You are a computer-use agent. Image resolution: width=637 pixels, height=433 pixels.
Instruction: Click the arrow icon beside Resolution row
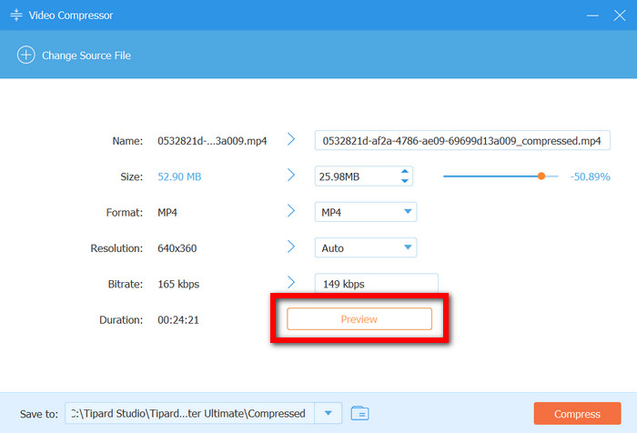[x=291, y=247]
